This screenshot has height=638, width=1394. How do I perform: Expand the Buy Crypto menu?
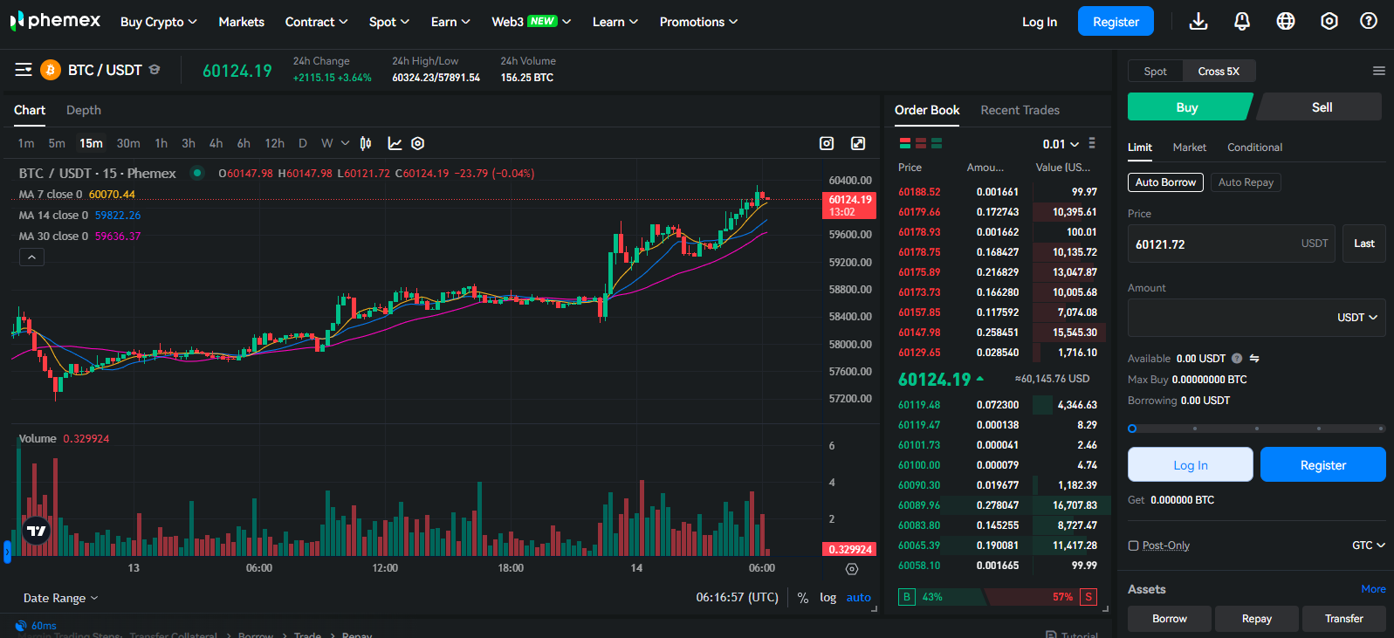(159, 22)
